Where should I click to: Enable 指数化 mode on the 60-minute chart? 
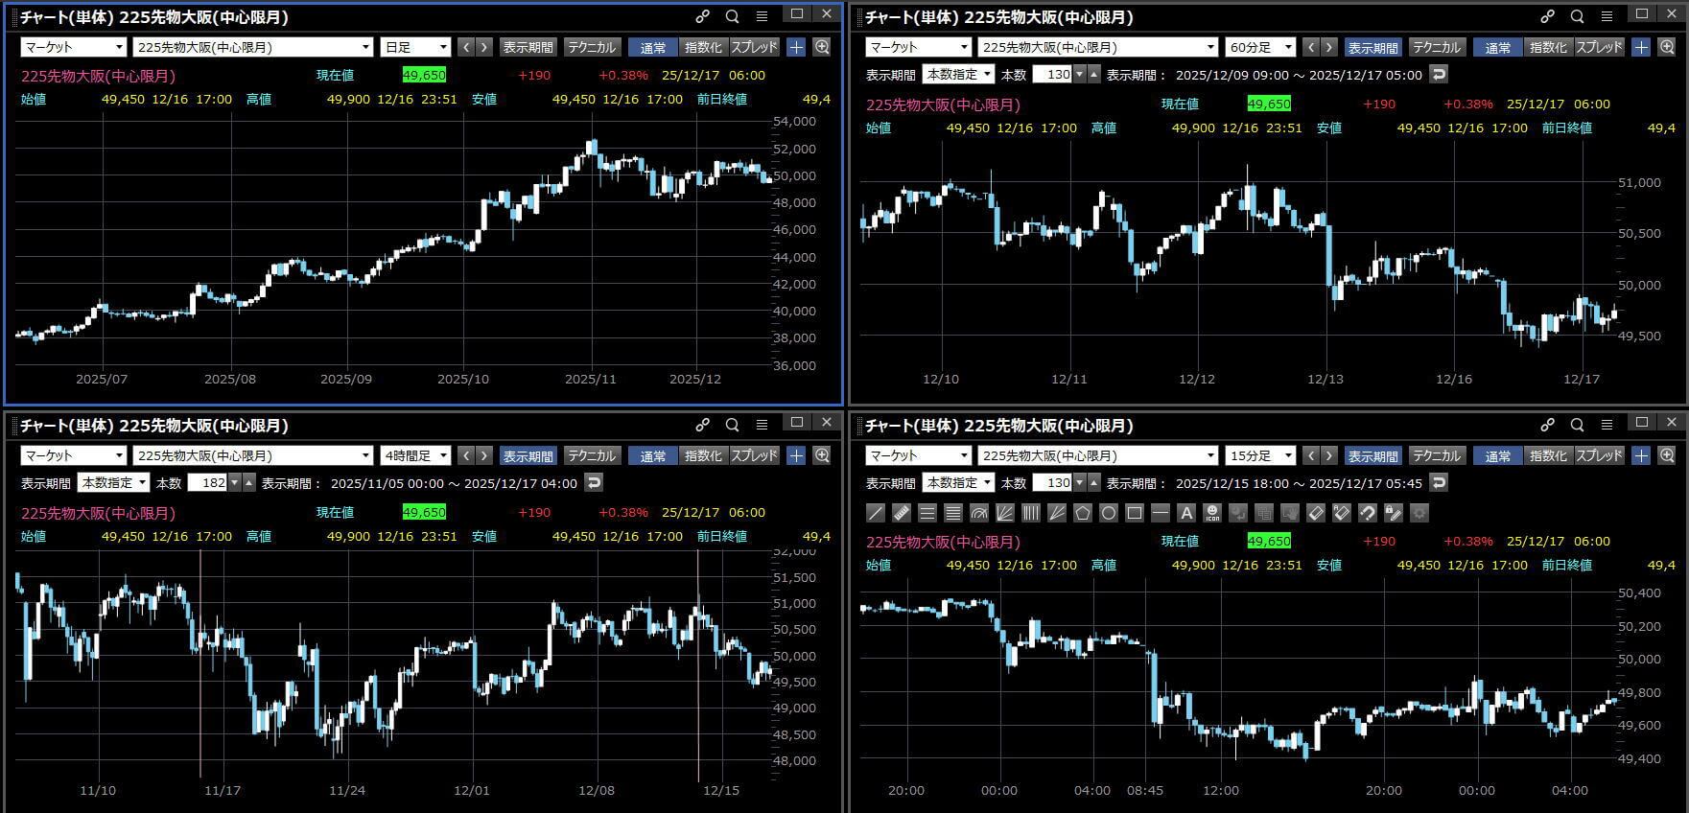click(1547, 47)
